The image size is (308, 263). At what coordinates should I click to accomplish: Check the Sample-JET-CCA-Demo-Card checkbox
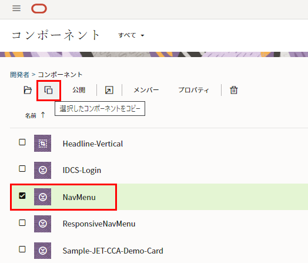tap(22, 249)
